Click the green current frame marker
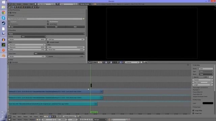This screenshot has height=121, width=216. 94,112
